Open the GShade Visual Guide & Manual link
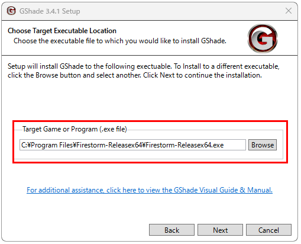 click(150, 190)
